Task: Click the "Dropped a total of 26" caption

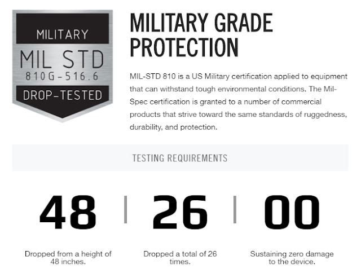Action: click(180, 254)
